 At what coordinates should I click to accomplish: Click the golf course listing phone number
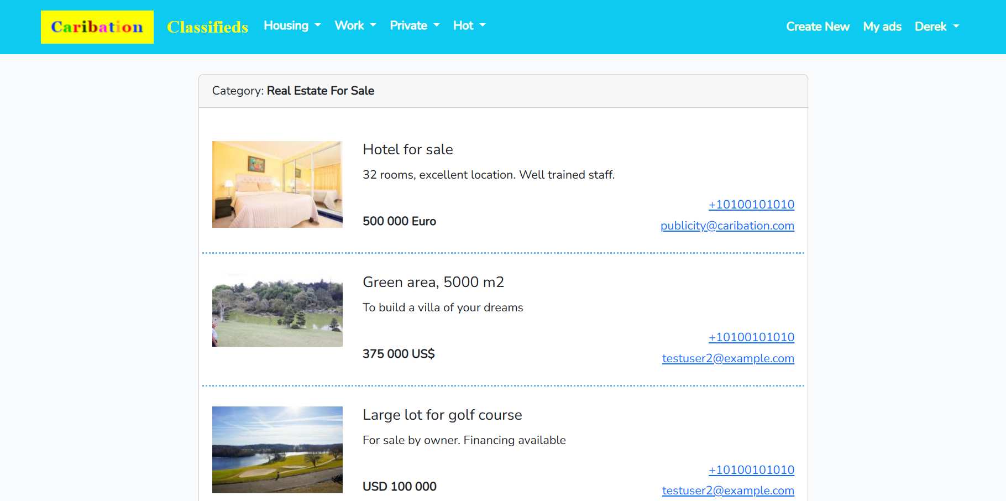pos(751,470)
